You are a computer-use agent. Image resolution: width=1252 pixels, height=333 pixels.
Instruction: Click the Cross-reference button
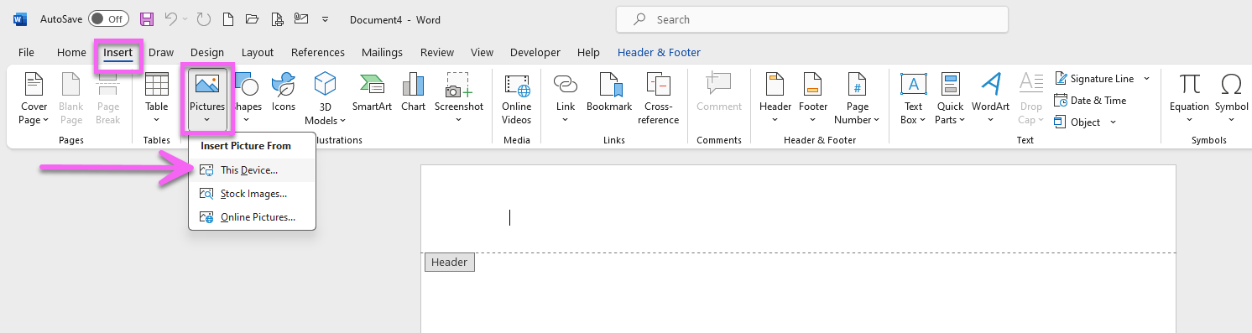point(659,98)
